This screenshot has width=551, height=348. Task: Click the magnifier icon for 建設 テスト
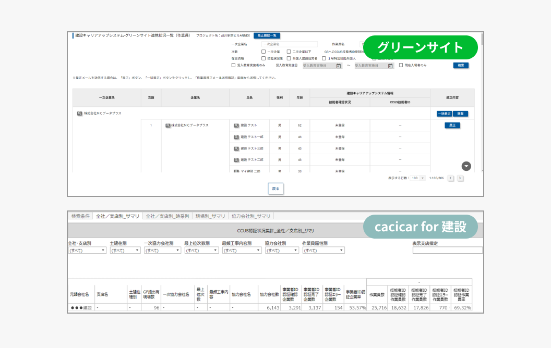click(x=236, y=126)
